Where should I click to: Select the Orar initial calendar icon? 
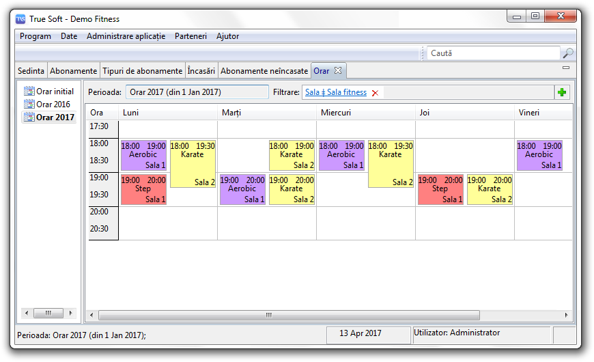[x=29, y=92]
